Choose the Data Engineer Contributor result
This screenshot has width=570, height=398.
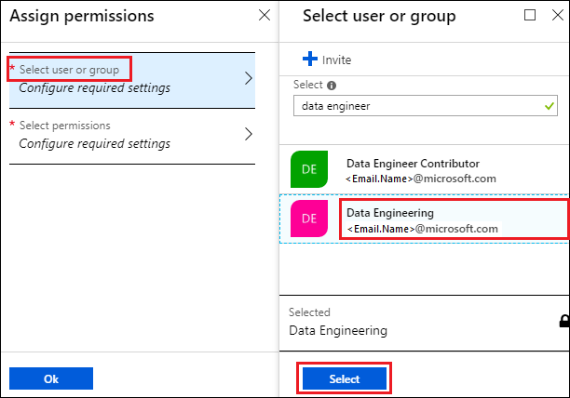tap(424, 169)
